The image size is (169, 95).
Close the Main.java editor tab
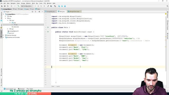(x=66, y=12)
